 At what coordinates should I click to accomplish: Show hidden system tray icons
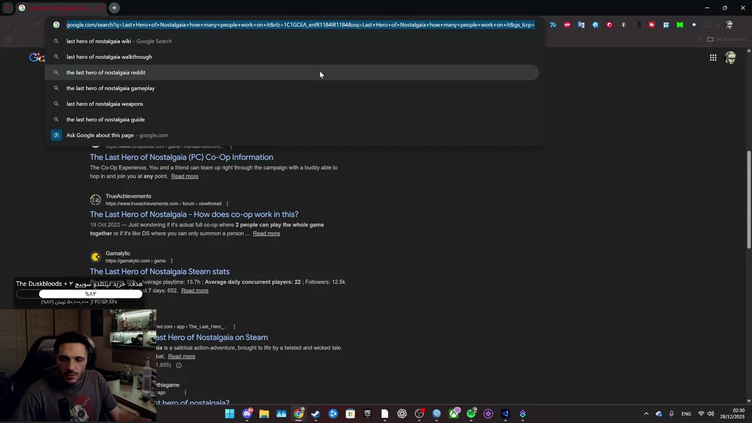tap(646, 414)
